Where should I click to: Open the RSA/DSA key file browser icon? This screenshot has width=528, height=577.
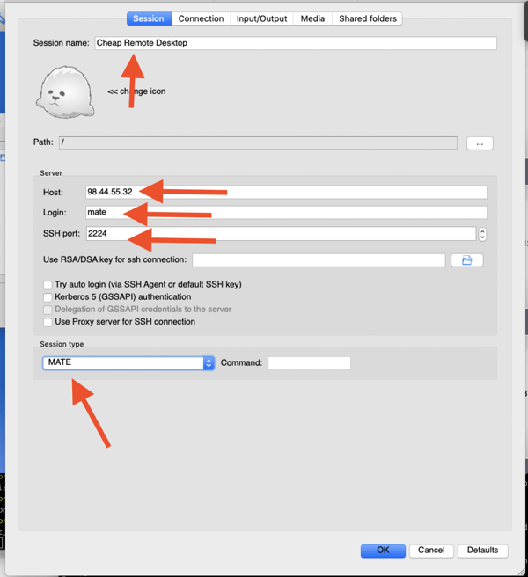click(467, 260)
